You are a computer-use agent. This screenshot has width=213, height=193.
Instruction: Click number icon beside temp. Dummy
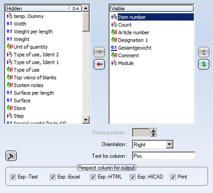(x=9, y=16)
